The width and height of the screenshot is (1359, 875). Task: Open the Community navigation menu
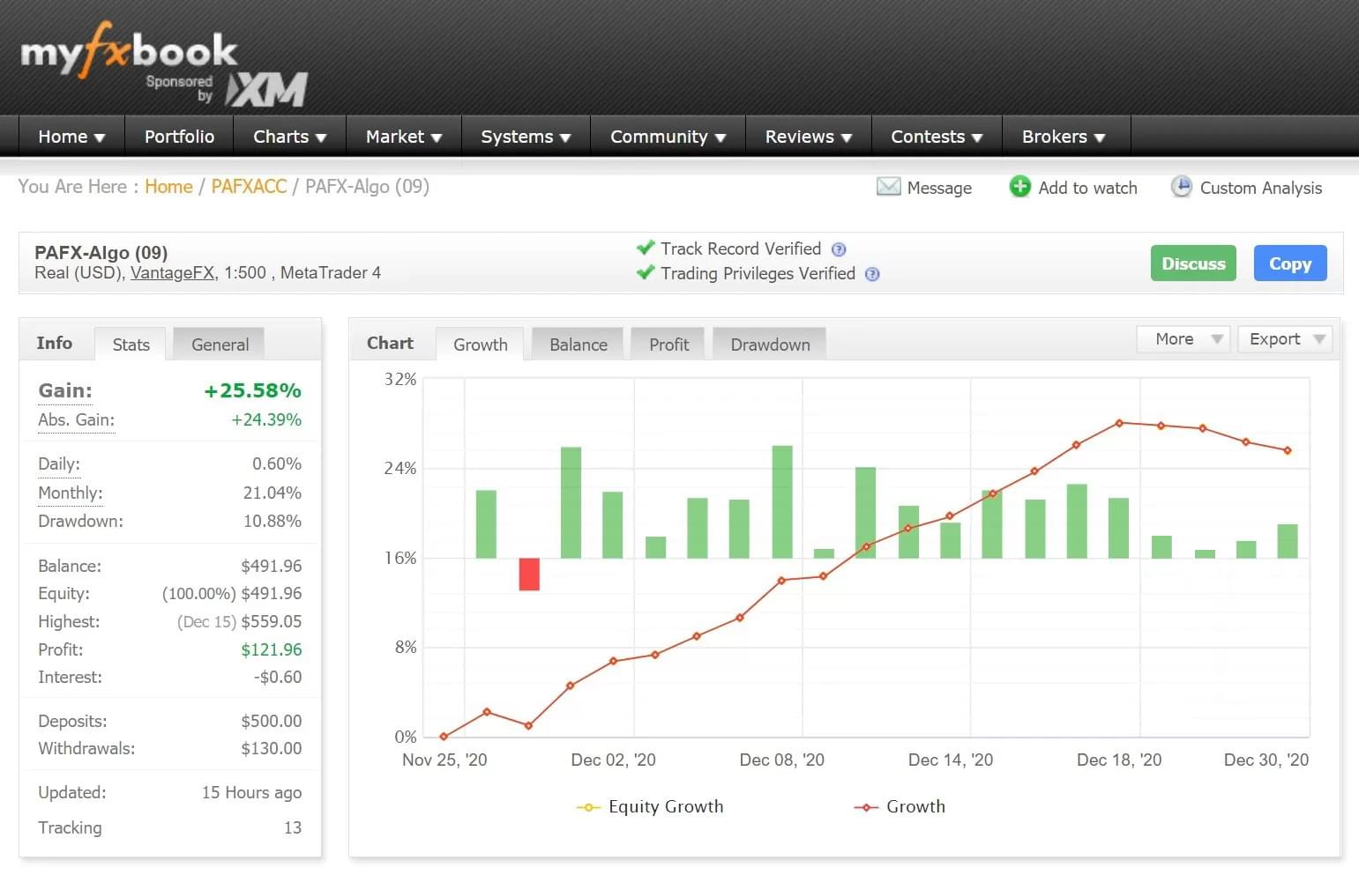668,137
